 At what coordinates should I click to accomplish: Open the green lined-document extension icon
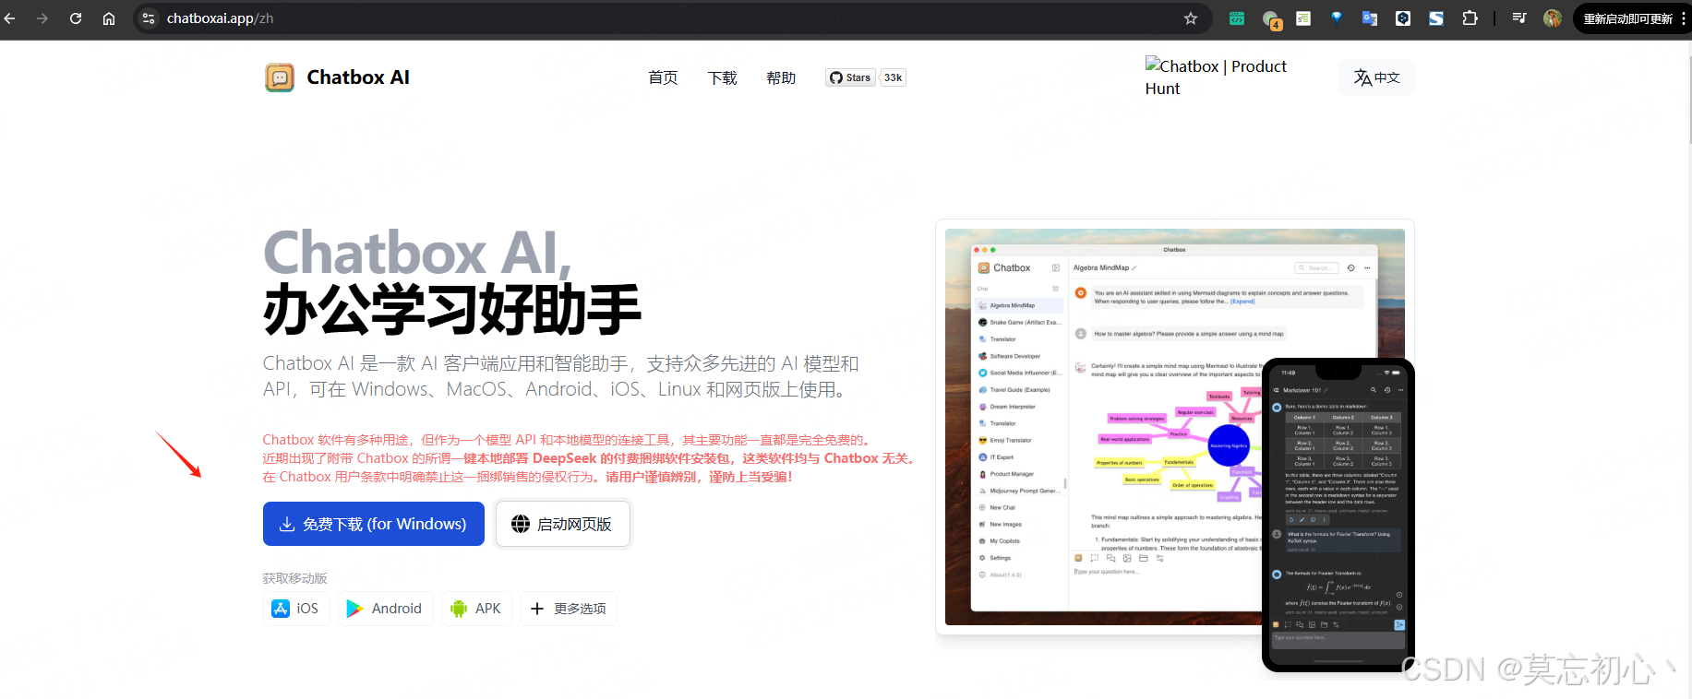point(1303,18)
